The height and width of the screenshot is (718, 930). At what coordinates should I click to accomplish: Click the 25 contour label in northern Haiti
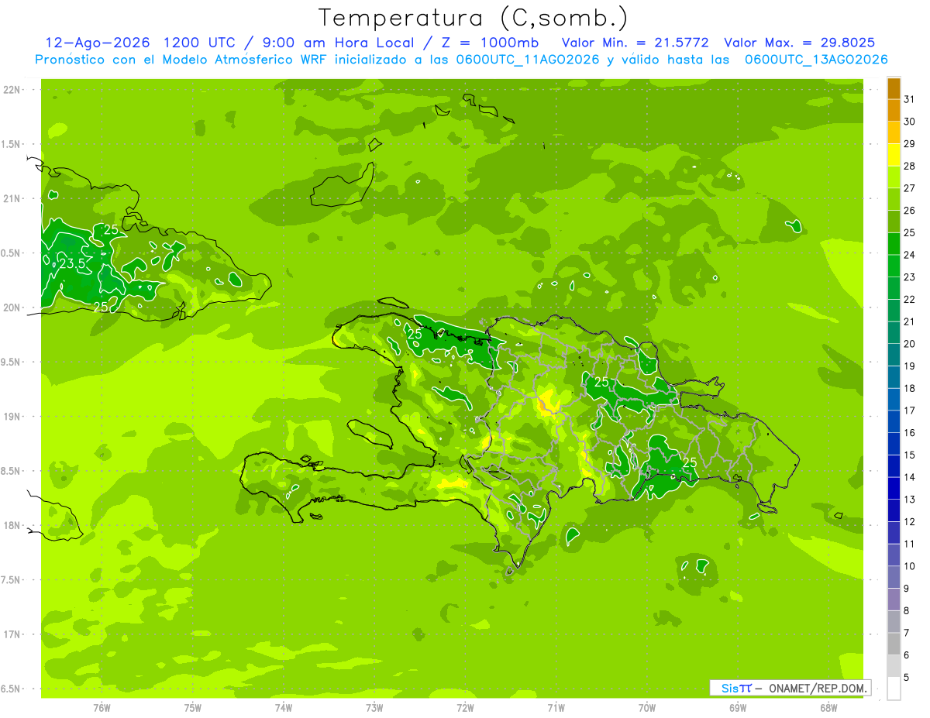click(x=415, y=335)
